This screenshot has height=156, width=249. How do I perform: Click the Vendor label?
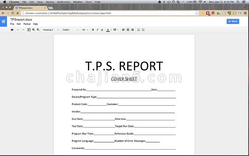pyautogui.click(x=76, y=112)
